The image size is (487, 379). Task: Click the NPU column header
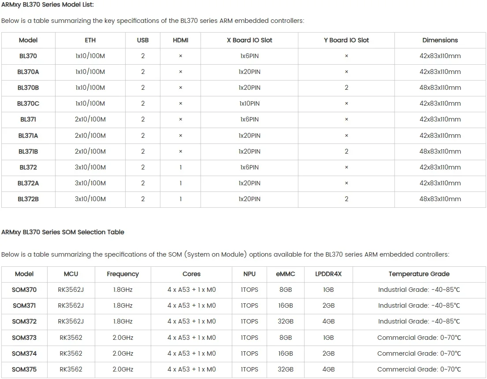pos(249,274)
